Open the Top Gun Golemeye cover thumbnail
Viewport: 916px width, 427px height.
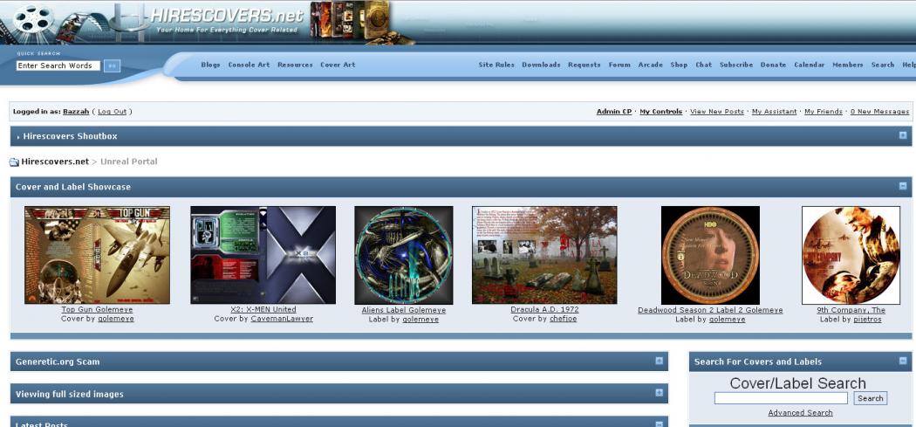coord(97,255)
